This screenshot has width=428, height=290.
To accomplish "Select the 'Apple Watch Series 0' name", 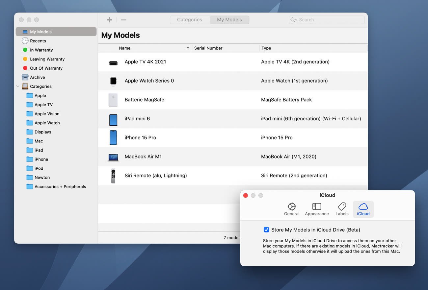I will 149,81.
